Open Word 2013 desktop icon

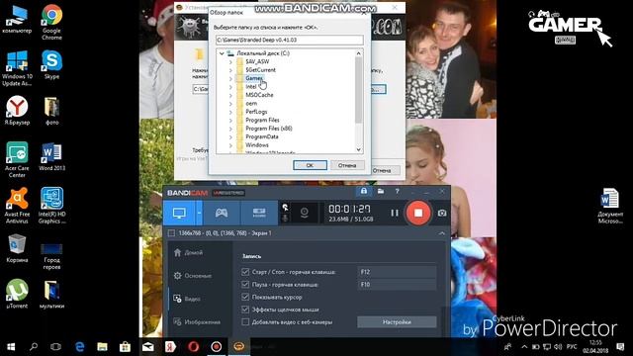click(51, 156)
